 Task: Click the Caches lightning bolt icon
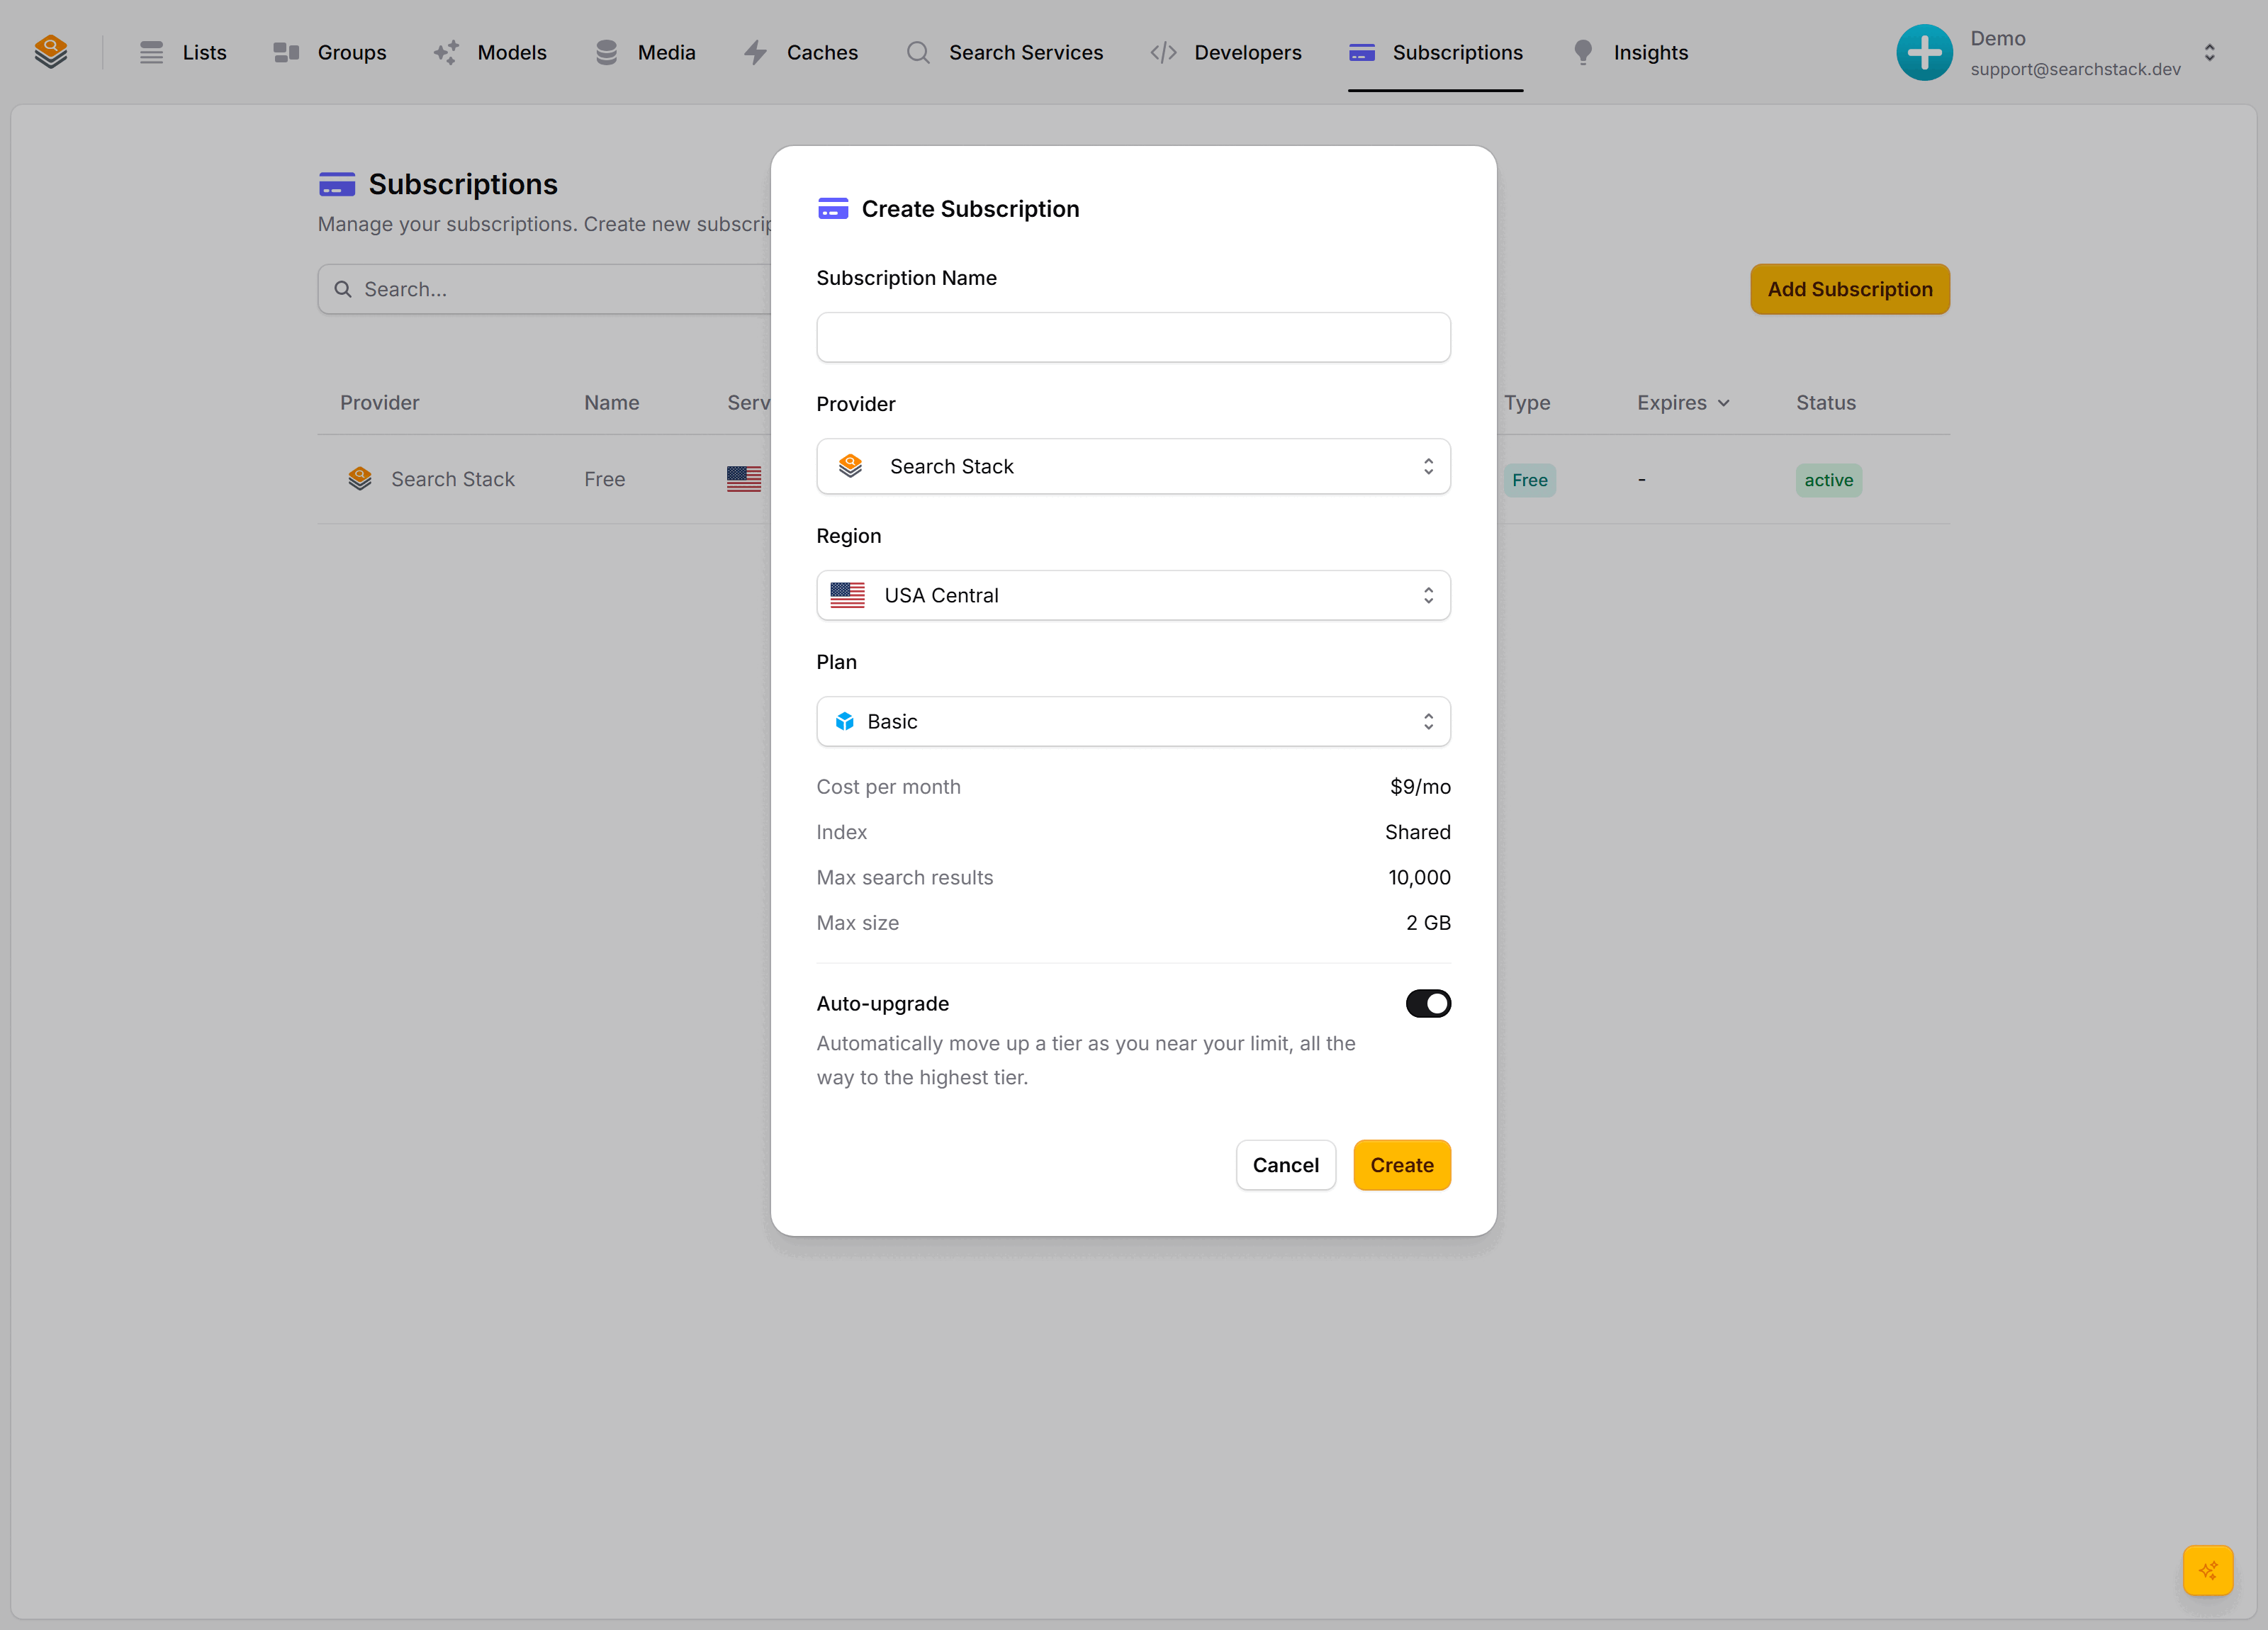pos(755,52)
